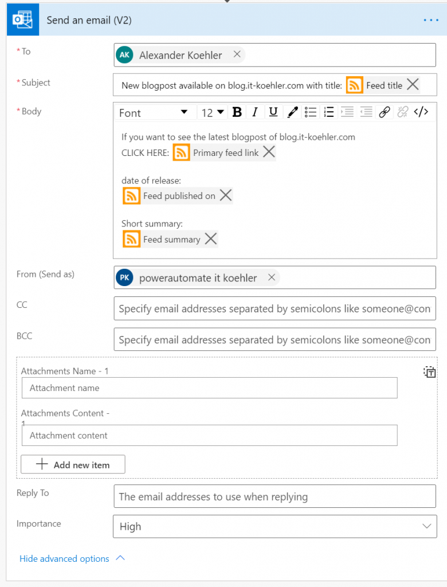Click the Send an email (V2) title
The width and height of the screenshot is (447, 587).
89,20
